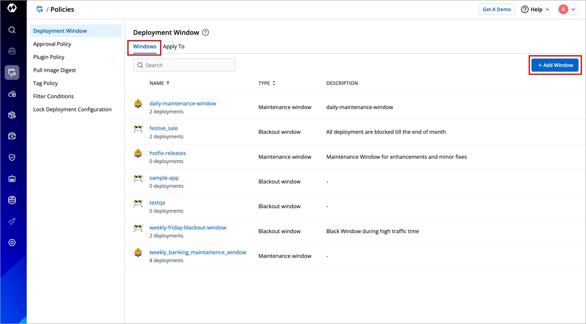Open Lock Deployment Configuration policy
586x324 pixels.
click(x=72, y=109)
